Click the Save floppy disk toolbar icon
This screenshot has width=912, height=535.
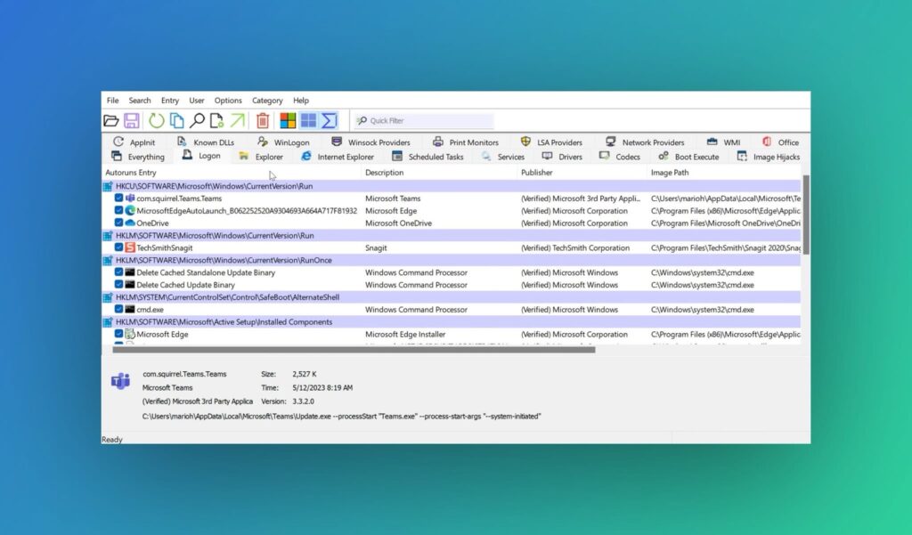(x=131, y=121)
